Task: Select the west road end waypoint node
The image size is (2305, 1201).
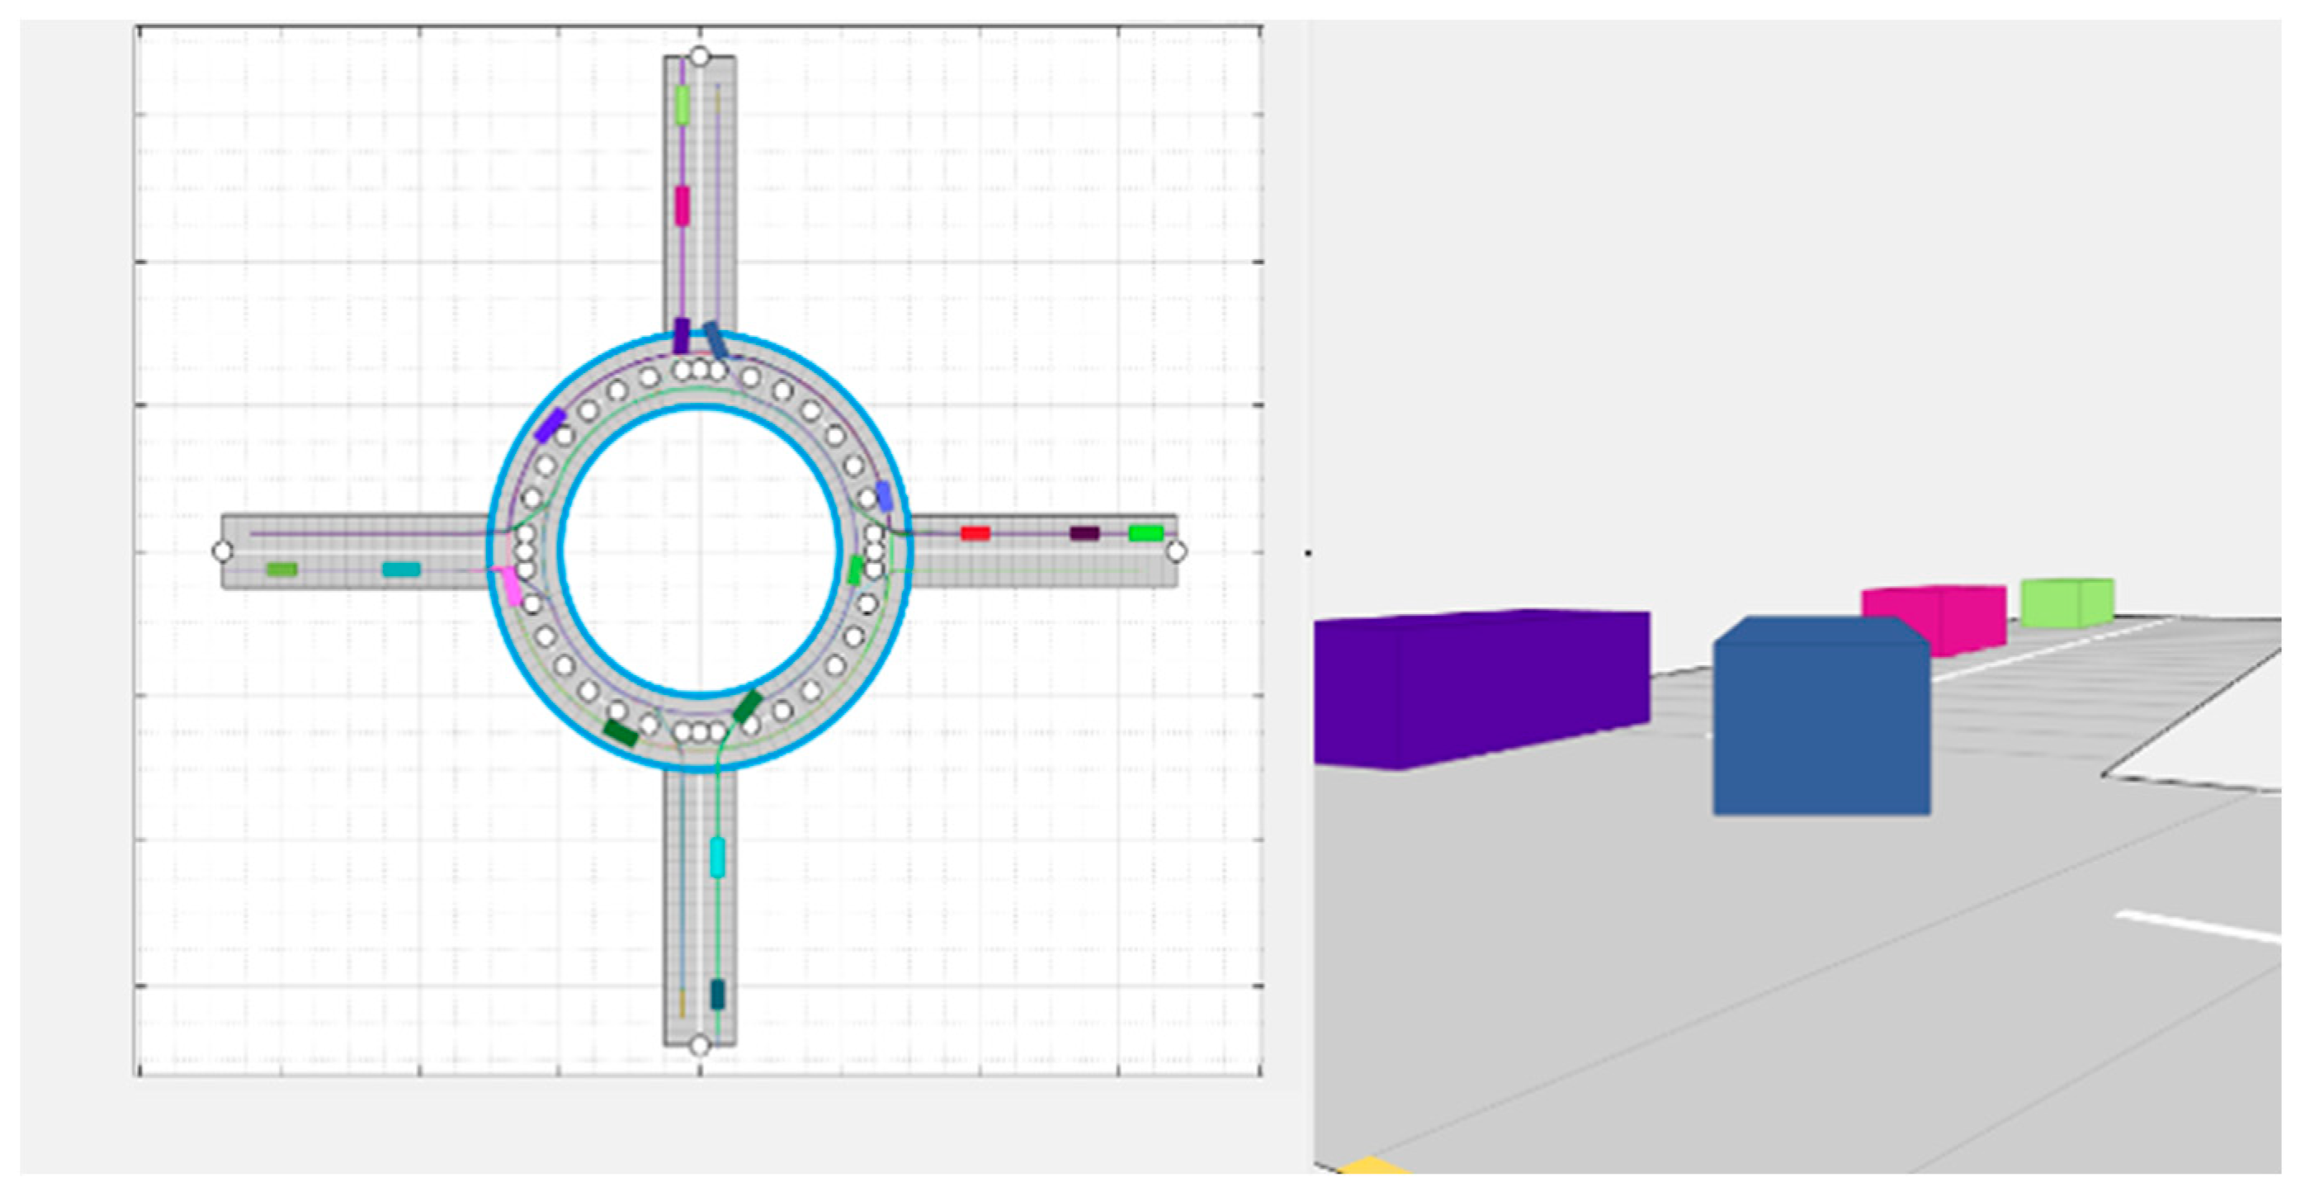Action: 223,551
